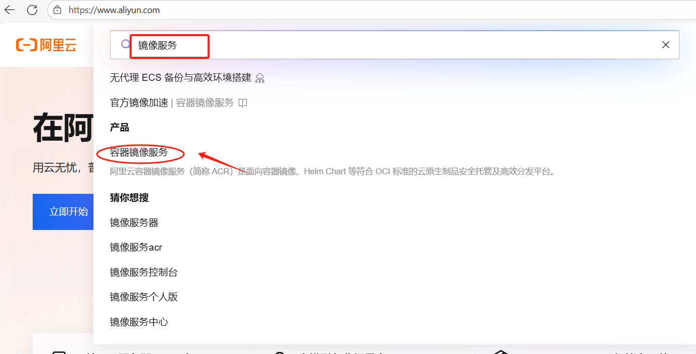This screenshot has height=354, width=696.
Task: Select suggestion 镜像服务个人版
Action: point(144,297)
